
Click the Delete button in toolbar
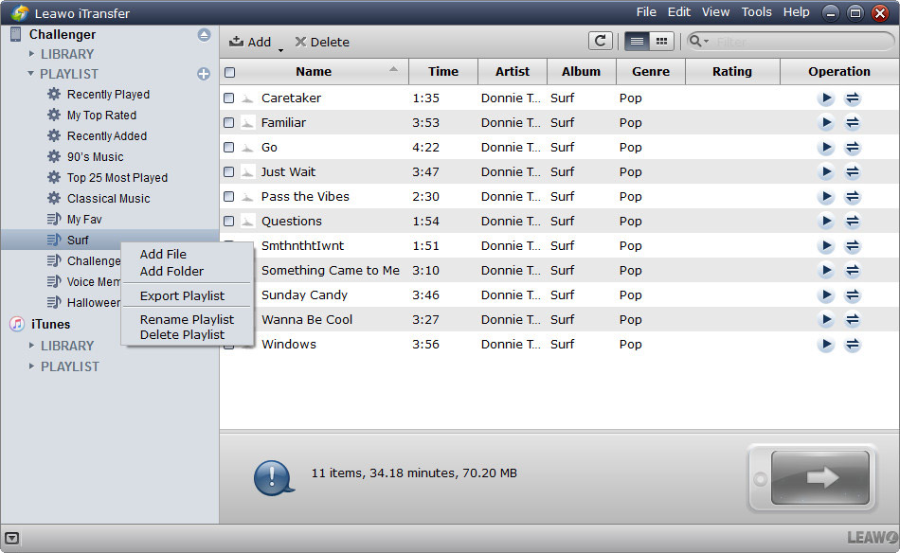[322, 42]
